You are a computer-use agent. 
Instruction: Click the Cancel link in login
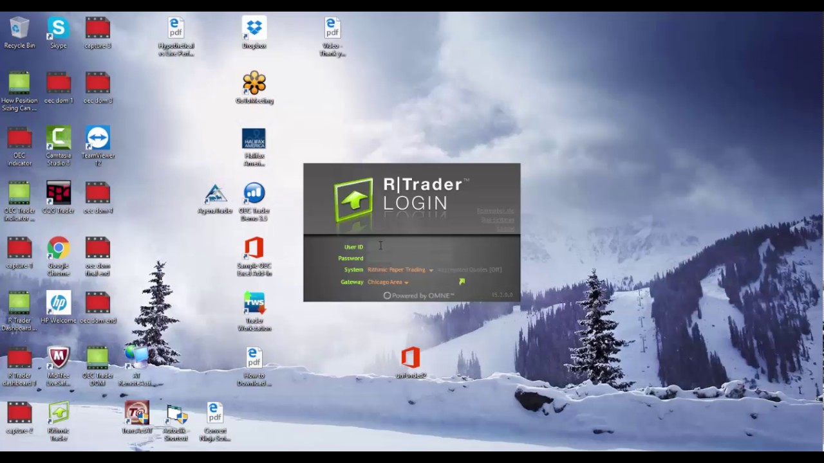pyautogui.click(x=505, y=228)
